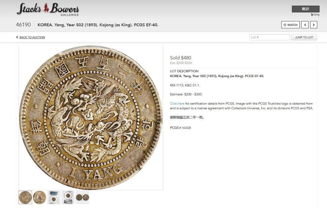Click the lot number 46190
Viewport: 327px width, 208px height.
click(x=23, y=25)
